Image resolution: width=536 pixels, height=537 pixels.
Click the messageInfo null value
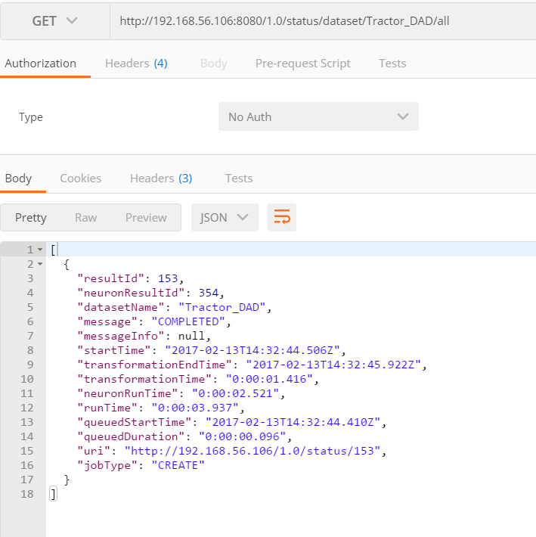click(x=191, y=336)
